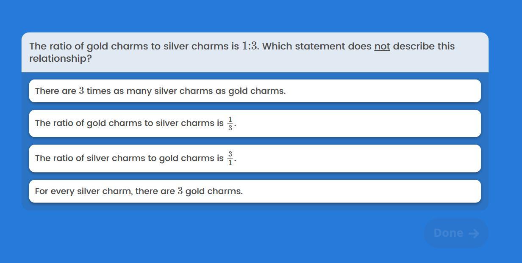The image size is (522, 263).
Task: Click the word "relationship?" in the question
Action: 60,58
